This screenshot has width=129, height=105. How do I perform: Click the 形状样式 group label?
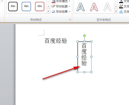(36, 20)
